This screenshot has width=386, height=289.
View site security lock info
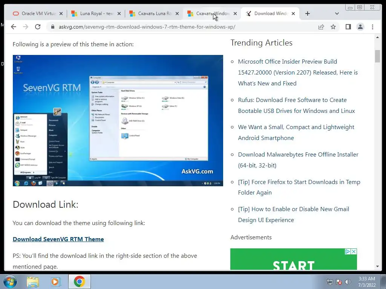(52, 27)
